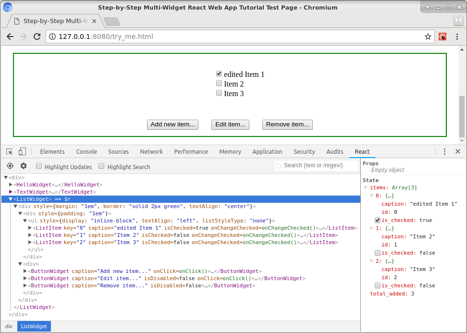
Task: Enable Highlight Updates checkbox
Action: pyautogui.click(x=39, y=166)
